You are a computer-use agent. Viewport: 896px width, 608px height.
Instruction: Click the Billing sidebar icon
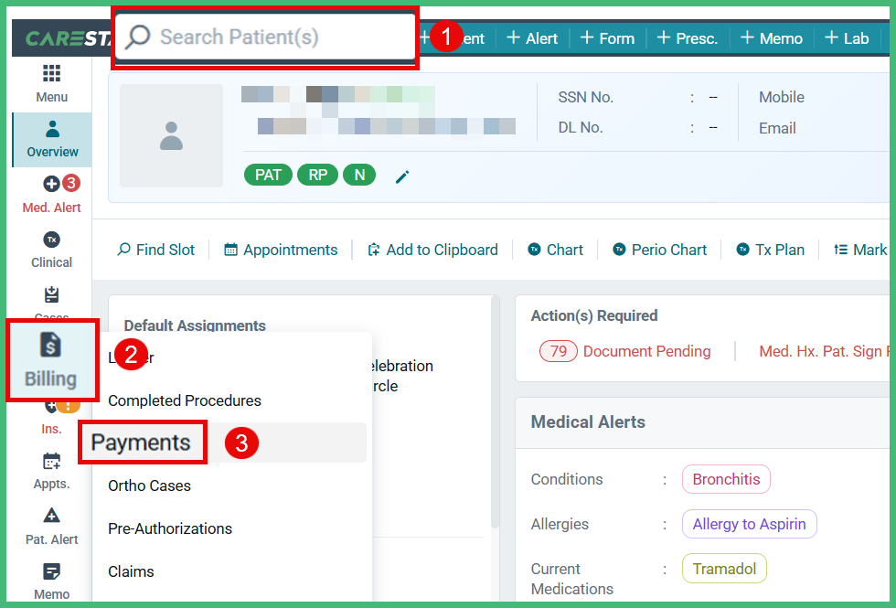coord(51,359)
